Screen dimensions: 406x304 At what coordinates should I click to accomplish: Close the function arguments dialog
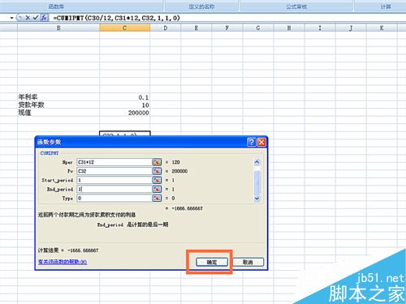click(x=261, y=142)
